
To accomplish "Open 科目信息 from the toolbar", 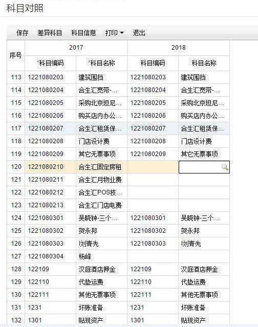I will click(83, 33).
